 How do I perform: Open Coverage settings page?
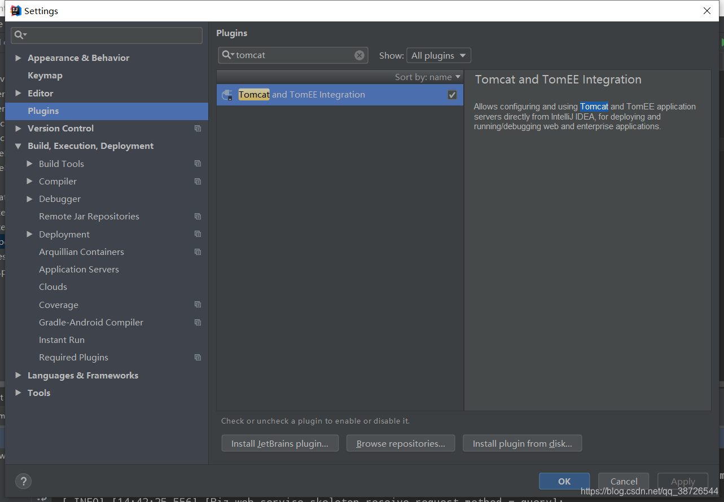(58, 305)
